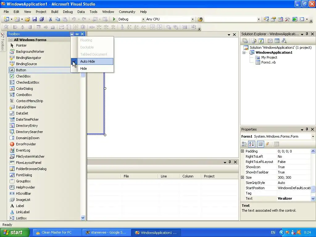Show Events lightning bolt in Properties
The image size is (316, 237).
click(268, 144)
